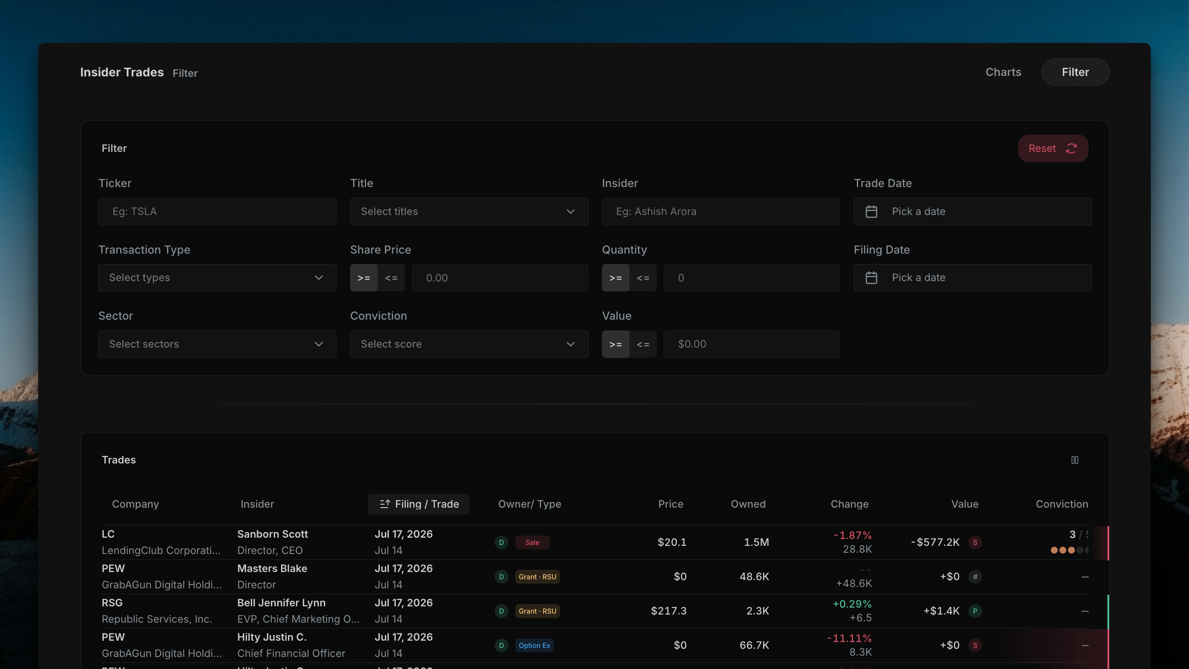The image size is (1189, 669).
Task: Click the S badge next to -$577.2K
Action: [975, 542]
